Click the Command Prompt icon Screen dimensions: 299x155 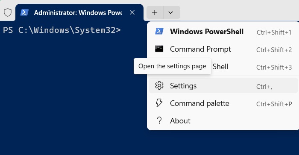point(159,49)
